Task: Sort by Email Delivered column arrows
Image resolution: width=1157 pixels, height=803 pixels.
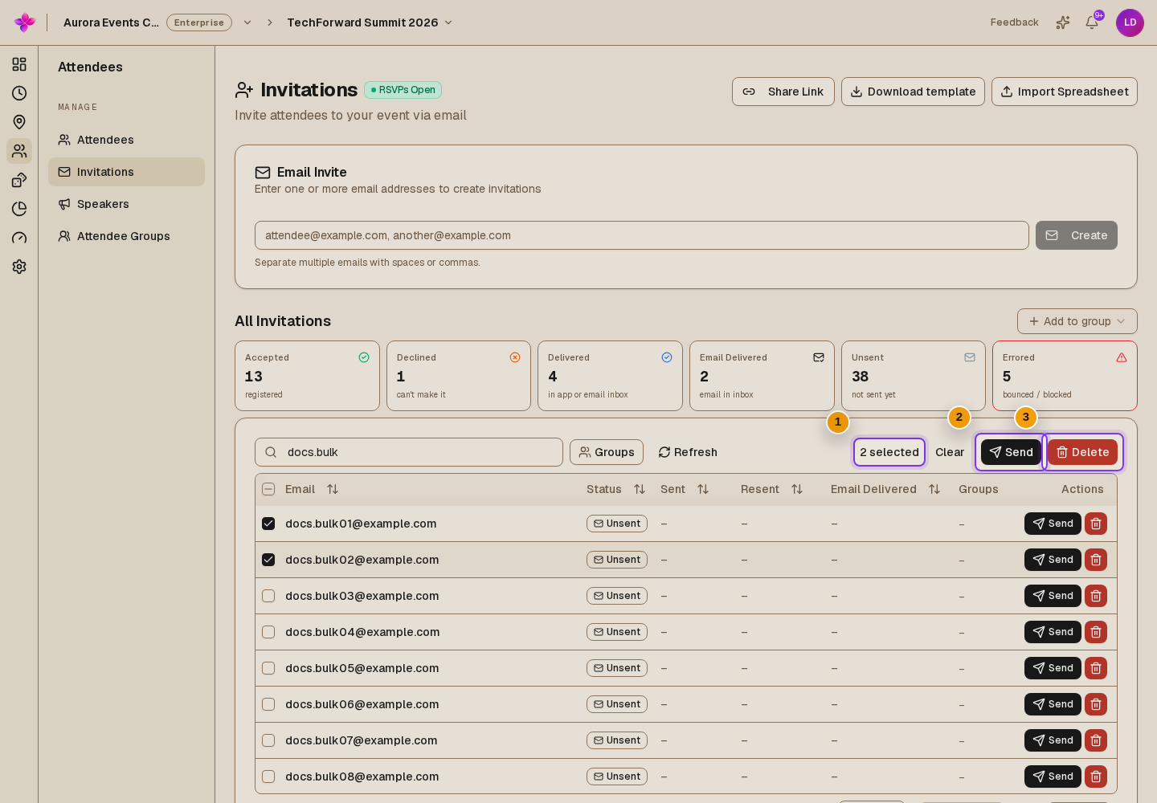Action: (934, 489)
